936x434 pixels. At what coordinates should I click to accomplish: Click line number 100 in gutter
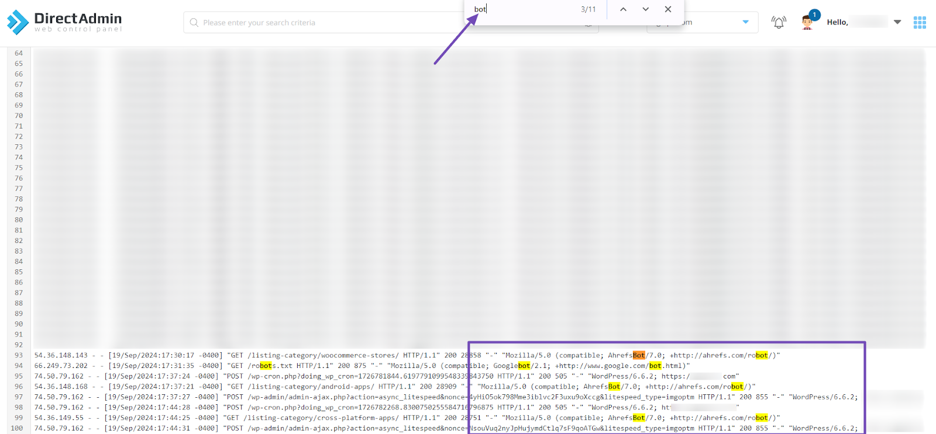click(x=17, y=428)
